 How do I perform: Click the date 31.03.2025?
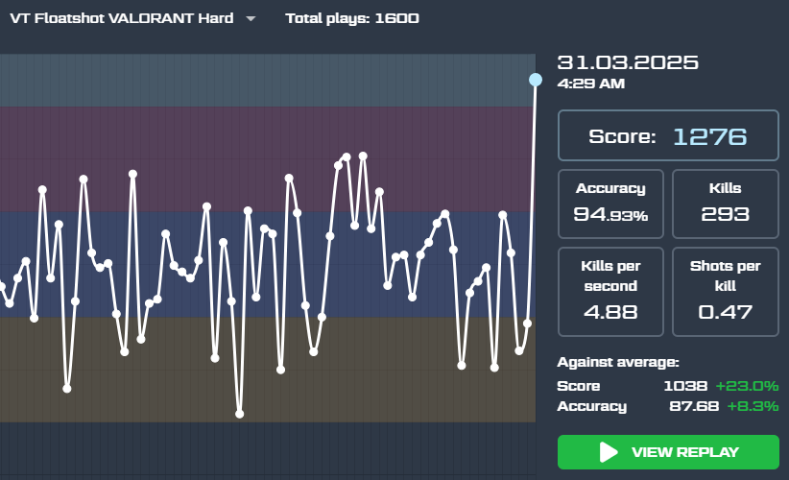click(x=628, y=62)
